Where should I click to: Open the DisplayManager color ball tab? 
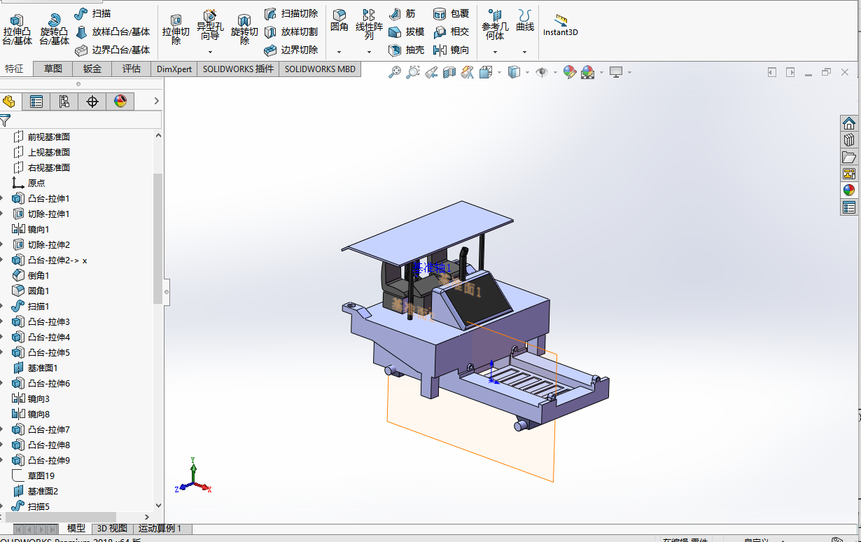click(120, 102)
